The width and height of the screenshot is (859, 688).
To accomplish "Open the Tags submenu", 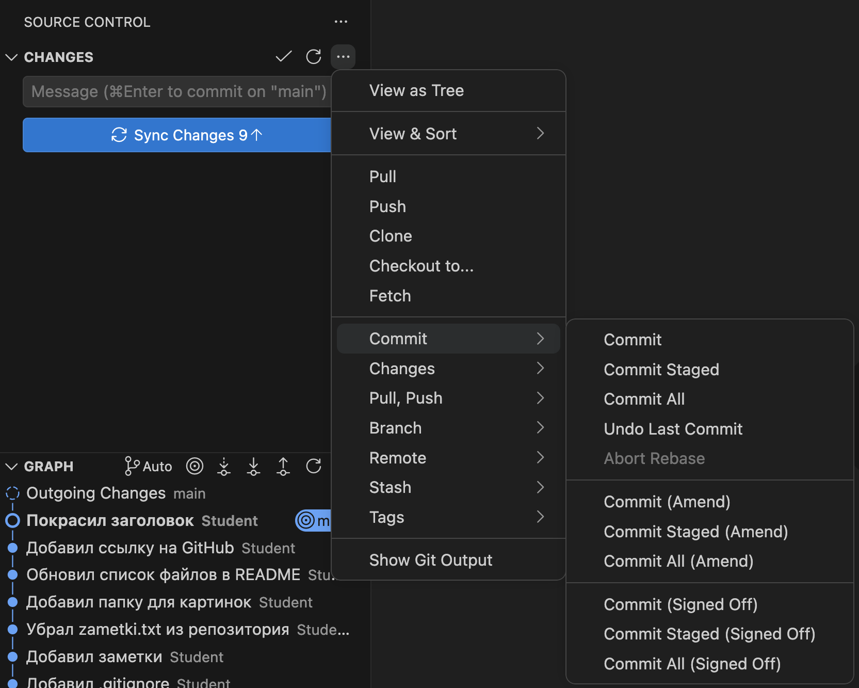I will point(448,517).
